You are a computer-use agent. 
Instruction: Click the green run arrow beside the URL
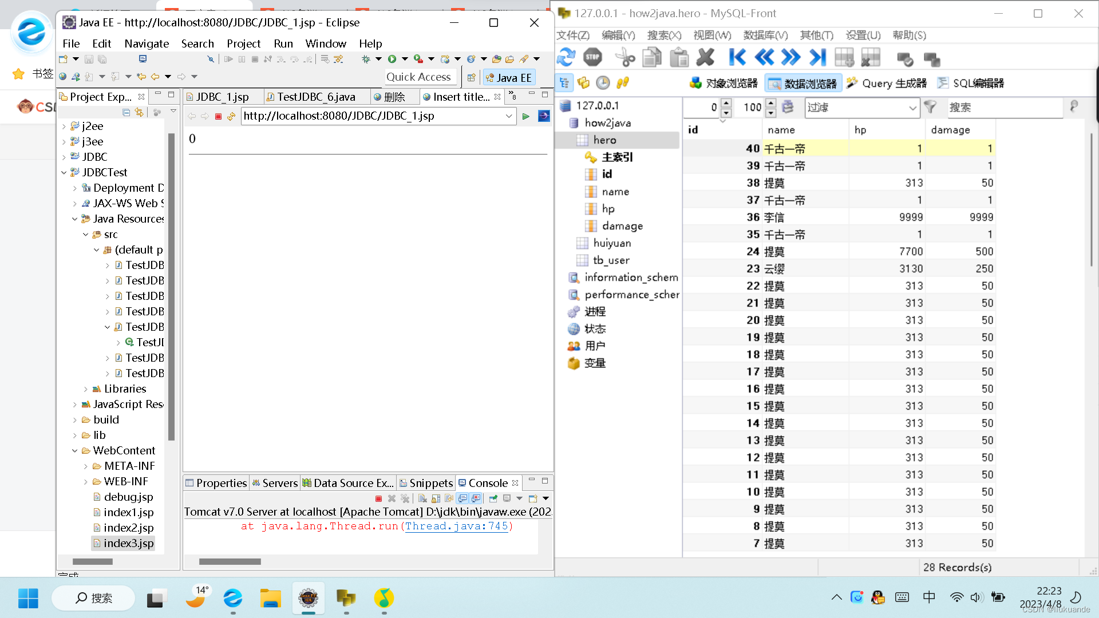coord(525,116)
